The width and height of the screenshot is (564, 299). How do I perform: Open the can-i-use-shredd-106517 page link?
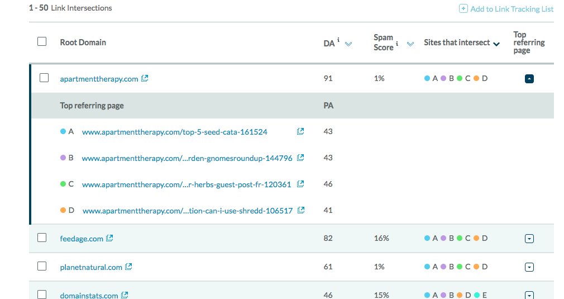click(188, 211)
